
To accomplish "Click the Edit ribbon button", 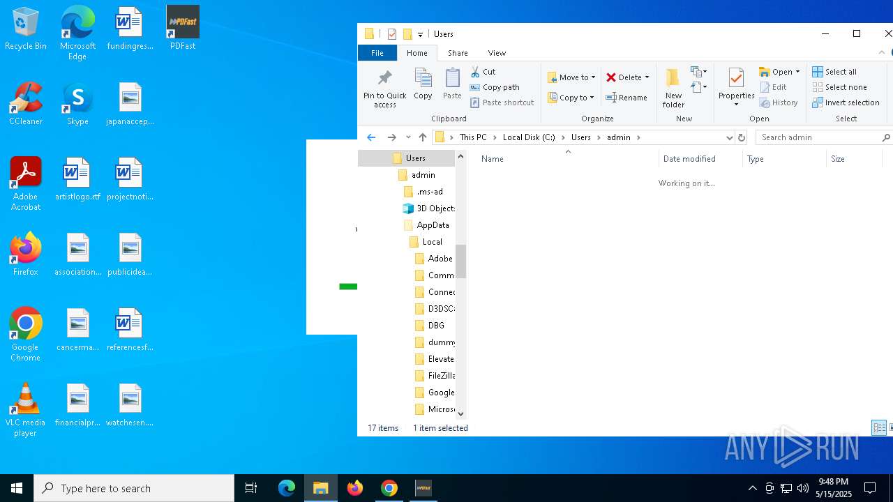I will (773, 87).
